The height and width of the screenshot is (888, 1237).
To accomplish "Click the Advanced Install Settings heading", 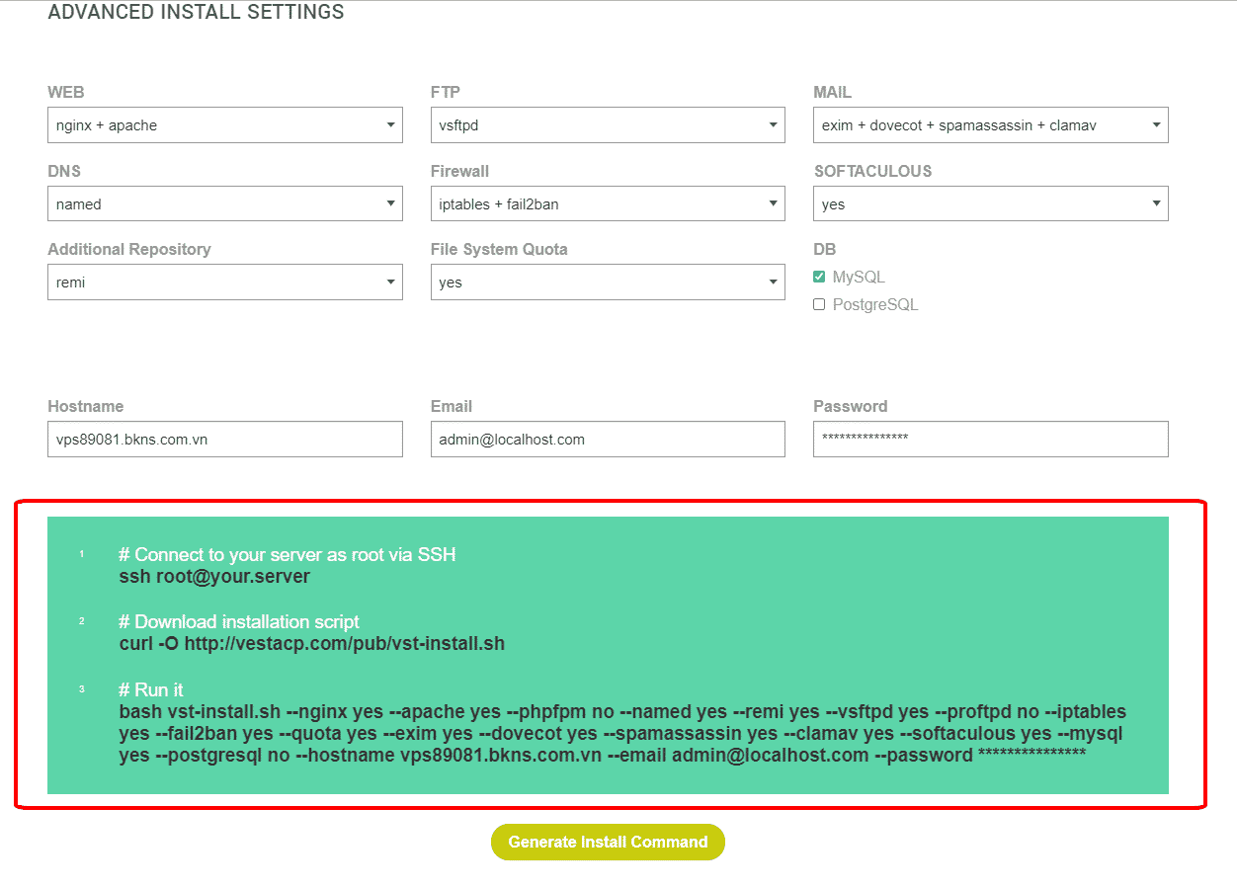I will click(196, 13).
